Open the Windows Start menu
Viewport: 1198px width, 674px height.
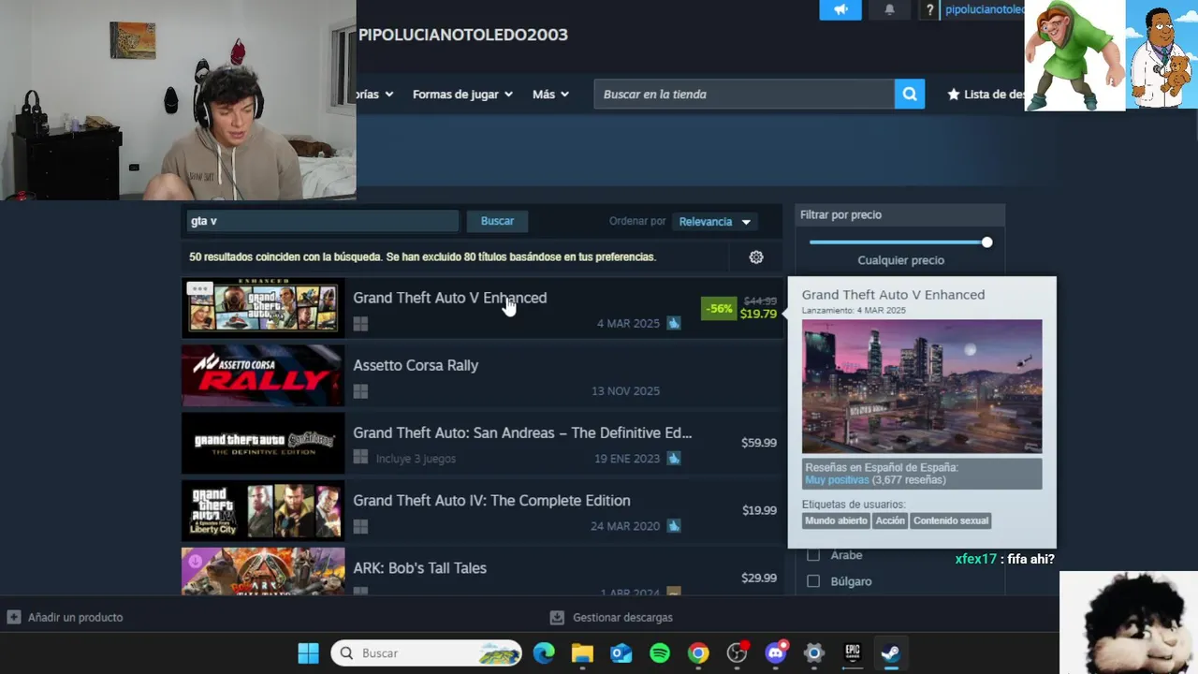click(x=308, y=653)
